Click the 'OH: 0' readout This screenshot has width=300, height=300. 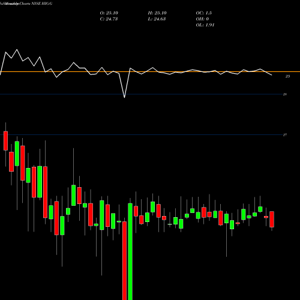[202, 19]
